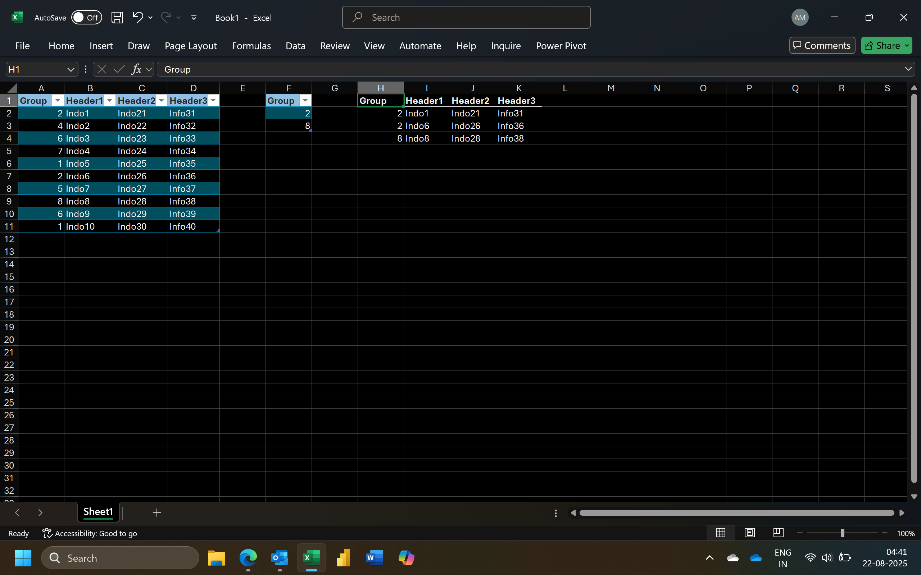Switch to Page Break Preview view icon
921x575 pixels.
coord(778,533)
